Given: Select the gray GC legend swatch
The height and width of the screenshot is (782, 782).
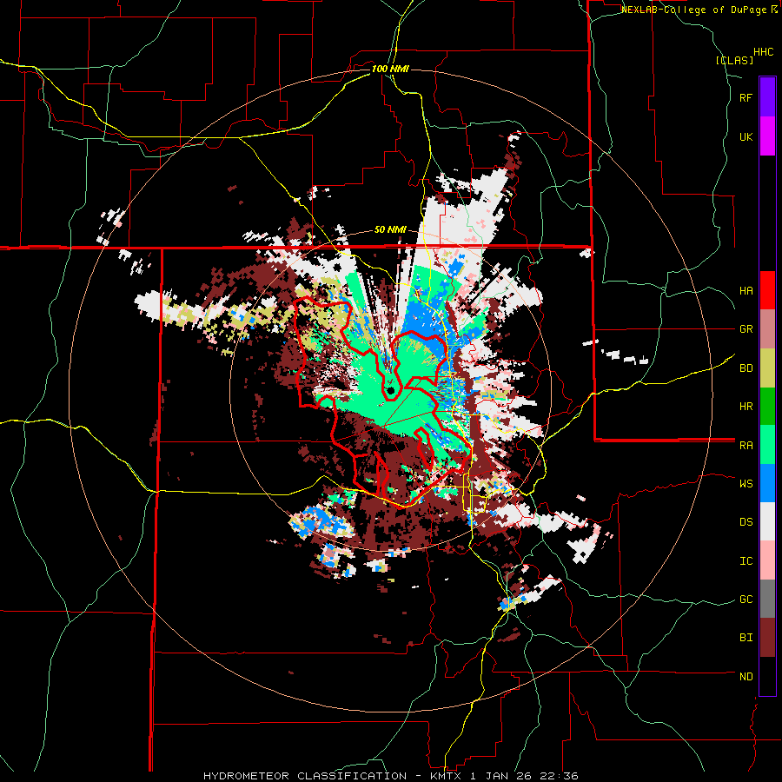Looking at the screenshot, I should point(767,599).
